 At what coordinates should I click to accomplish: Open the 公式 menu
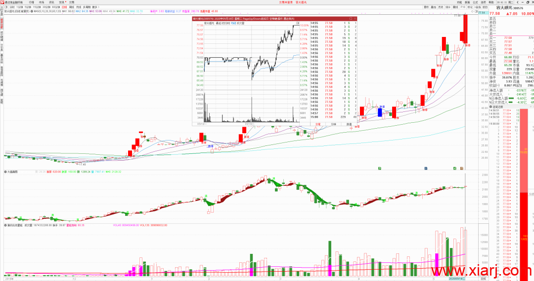pyautogui.click(x=475, y=2)
